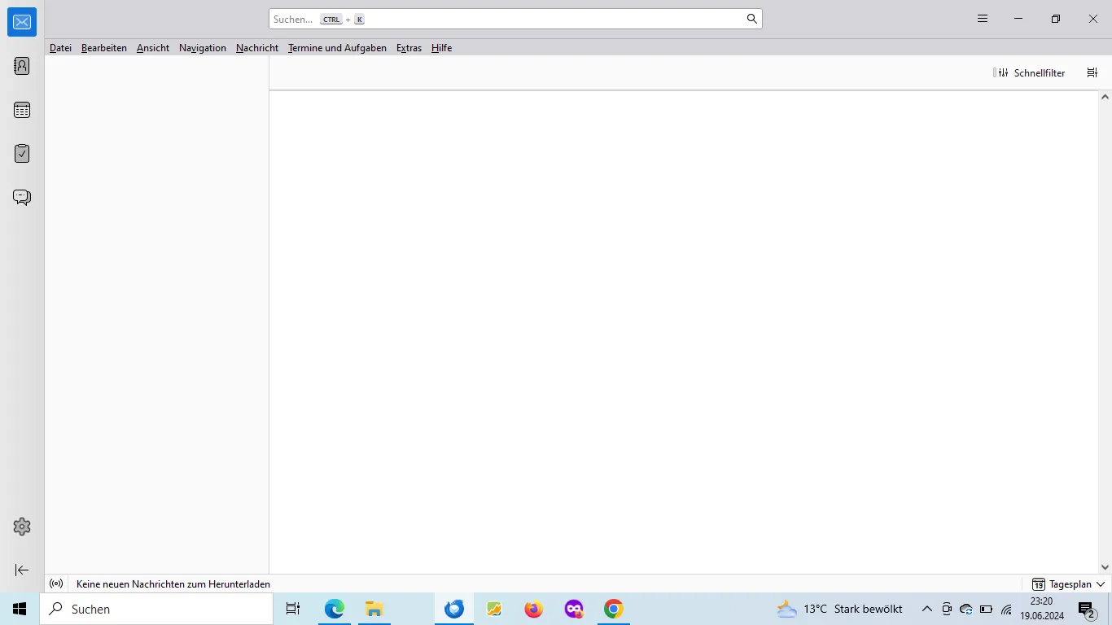Click the online status icon in status bar
Viewport: 1112px width, 625px height.
56,583
